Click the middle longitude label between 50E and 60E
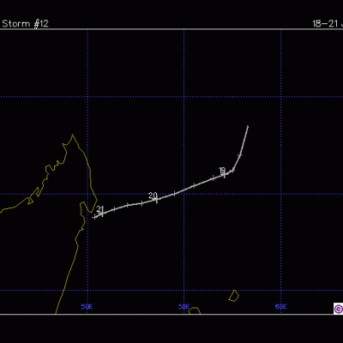 pos(184,307)
